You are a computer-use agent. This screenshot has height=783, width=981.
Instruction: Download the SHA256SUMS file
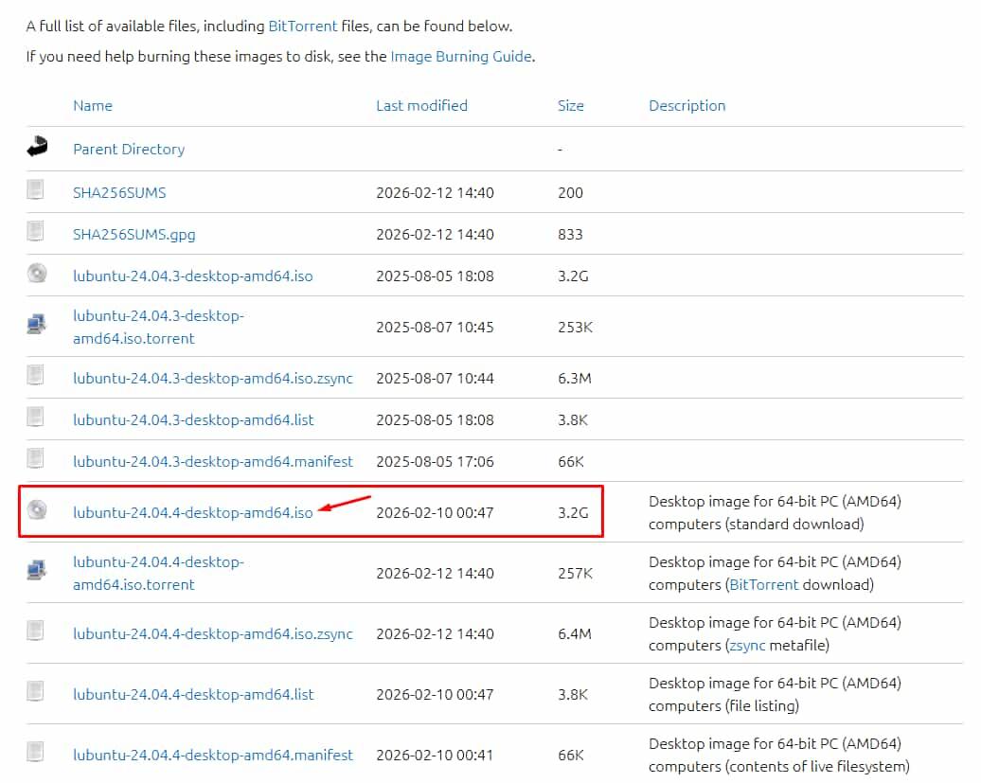click(119, 192)
